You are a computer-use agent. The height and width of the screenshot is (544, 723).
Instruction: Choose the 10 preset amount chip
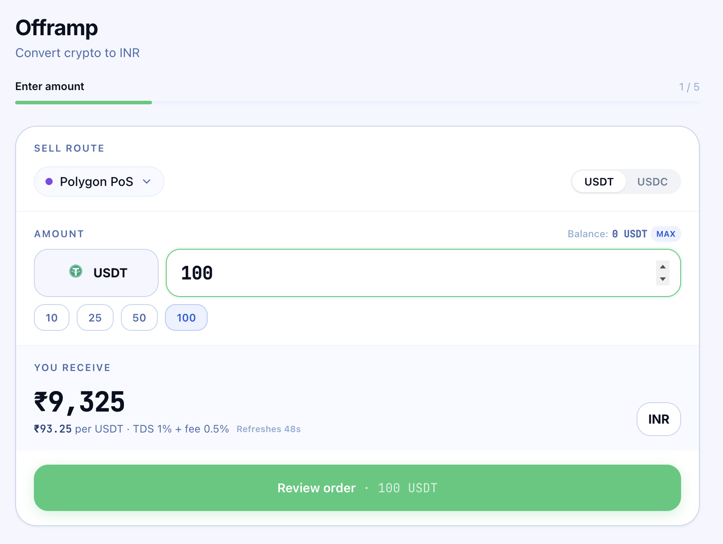52,318
